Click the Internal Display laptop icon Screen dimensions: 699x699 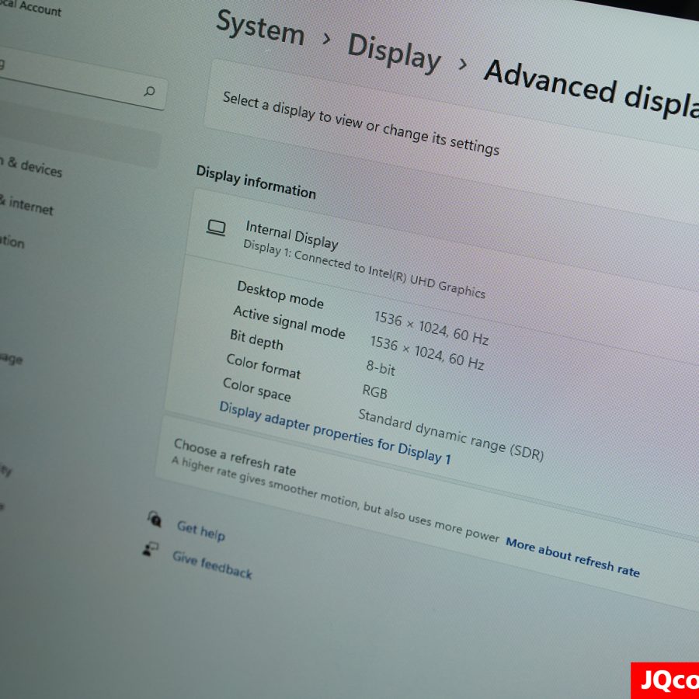(216, 228)
